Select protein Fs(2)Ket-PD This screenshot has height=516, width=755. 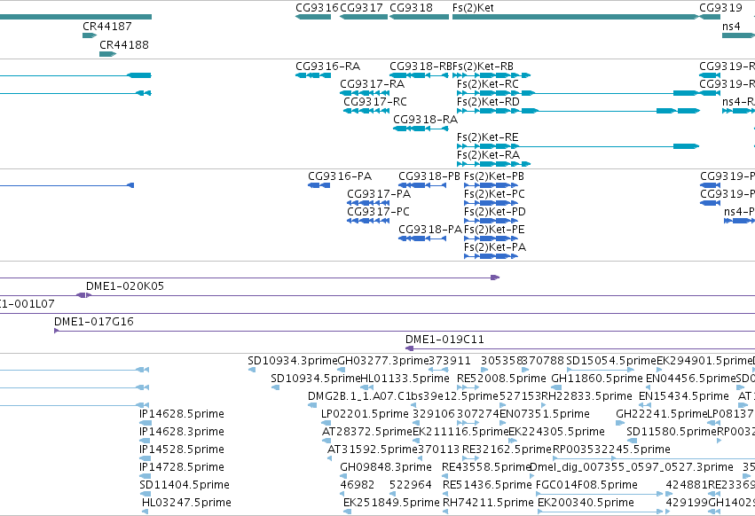click(491, 221)
